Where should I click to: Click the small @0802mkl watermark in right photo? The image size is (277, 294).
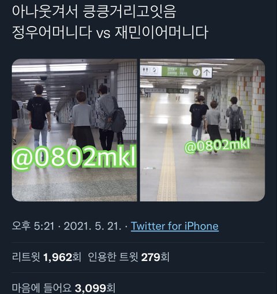pyautogui.click(x=218, y=146)
